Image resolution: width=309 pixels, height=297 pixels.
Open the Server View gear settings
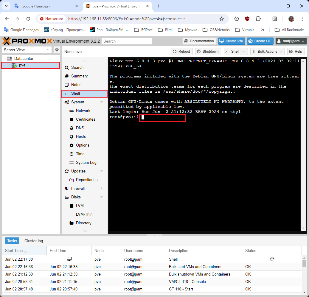coord(57,50)
